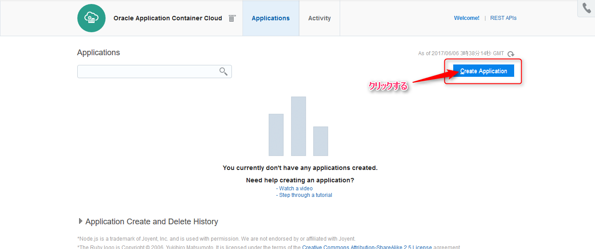Click the Create Application button
The image size is (595, 249).
coord(484,71)
